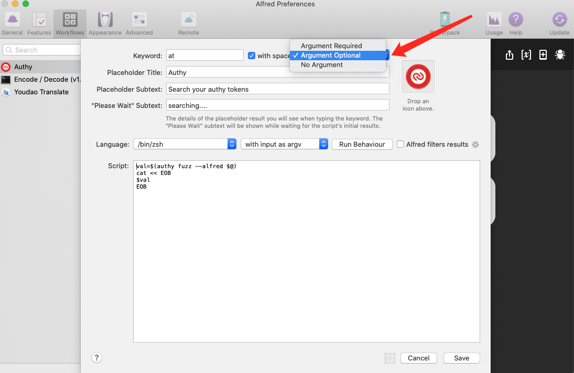The height and width of the screenshot is (373, 574).
Task: Open the 'with input as argv' dropdown
Action: [285, 144]
